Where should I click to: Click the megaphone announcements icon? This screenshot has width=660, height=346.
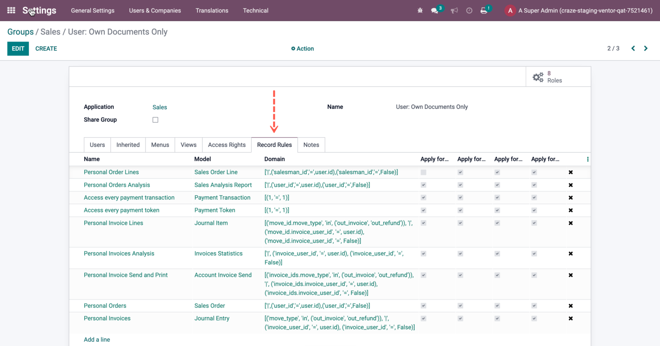[x=454, y=10]
